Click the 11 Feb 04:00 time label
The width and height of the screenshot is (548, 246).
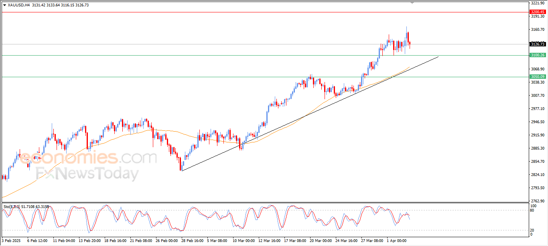64,241
